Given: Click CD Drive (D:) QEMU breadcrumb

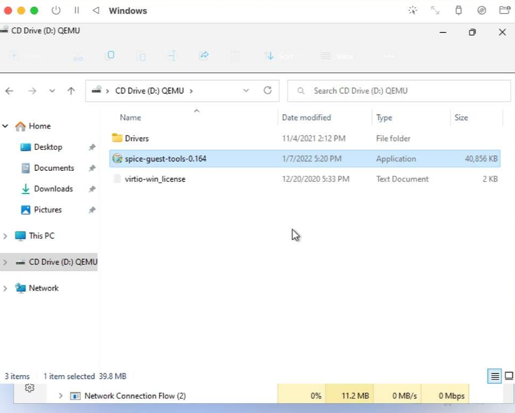Looking at the screenshot, I should click(x=150, y=91).
